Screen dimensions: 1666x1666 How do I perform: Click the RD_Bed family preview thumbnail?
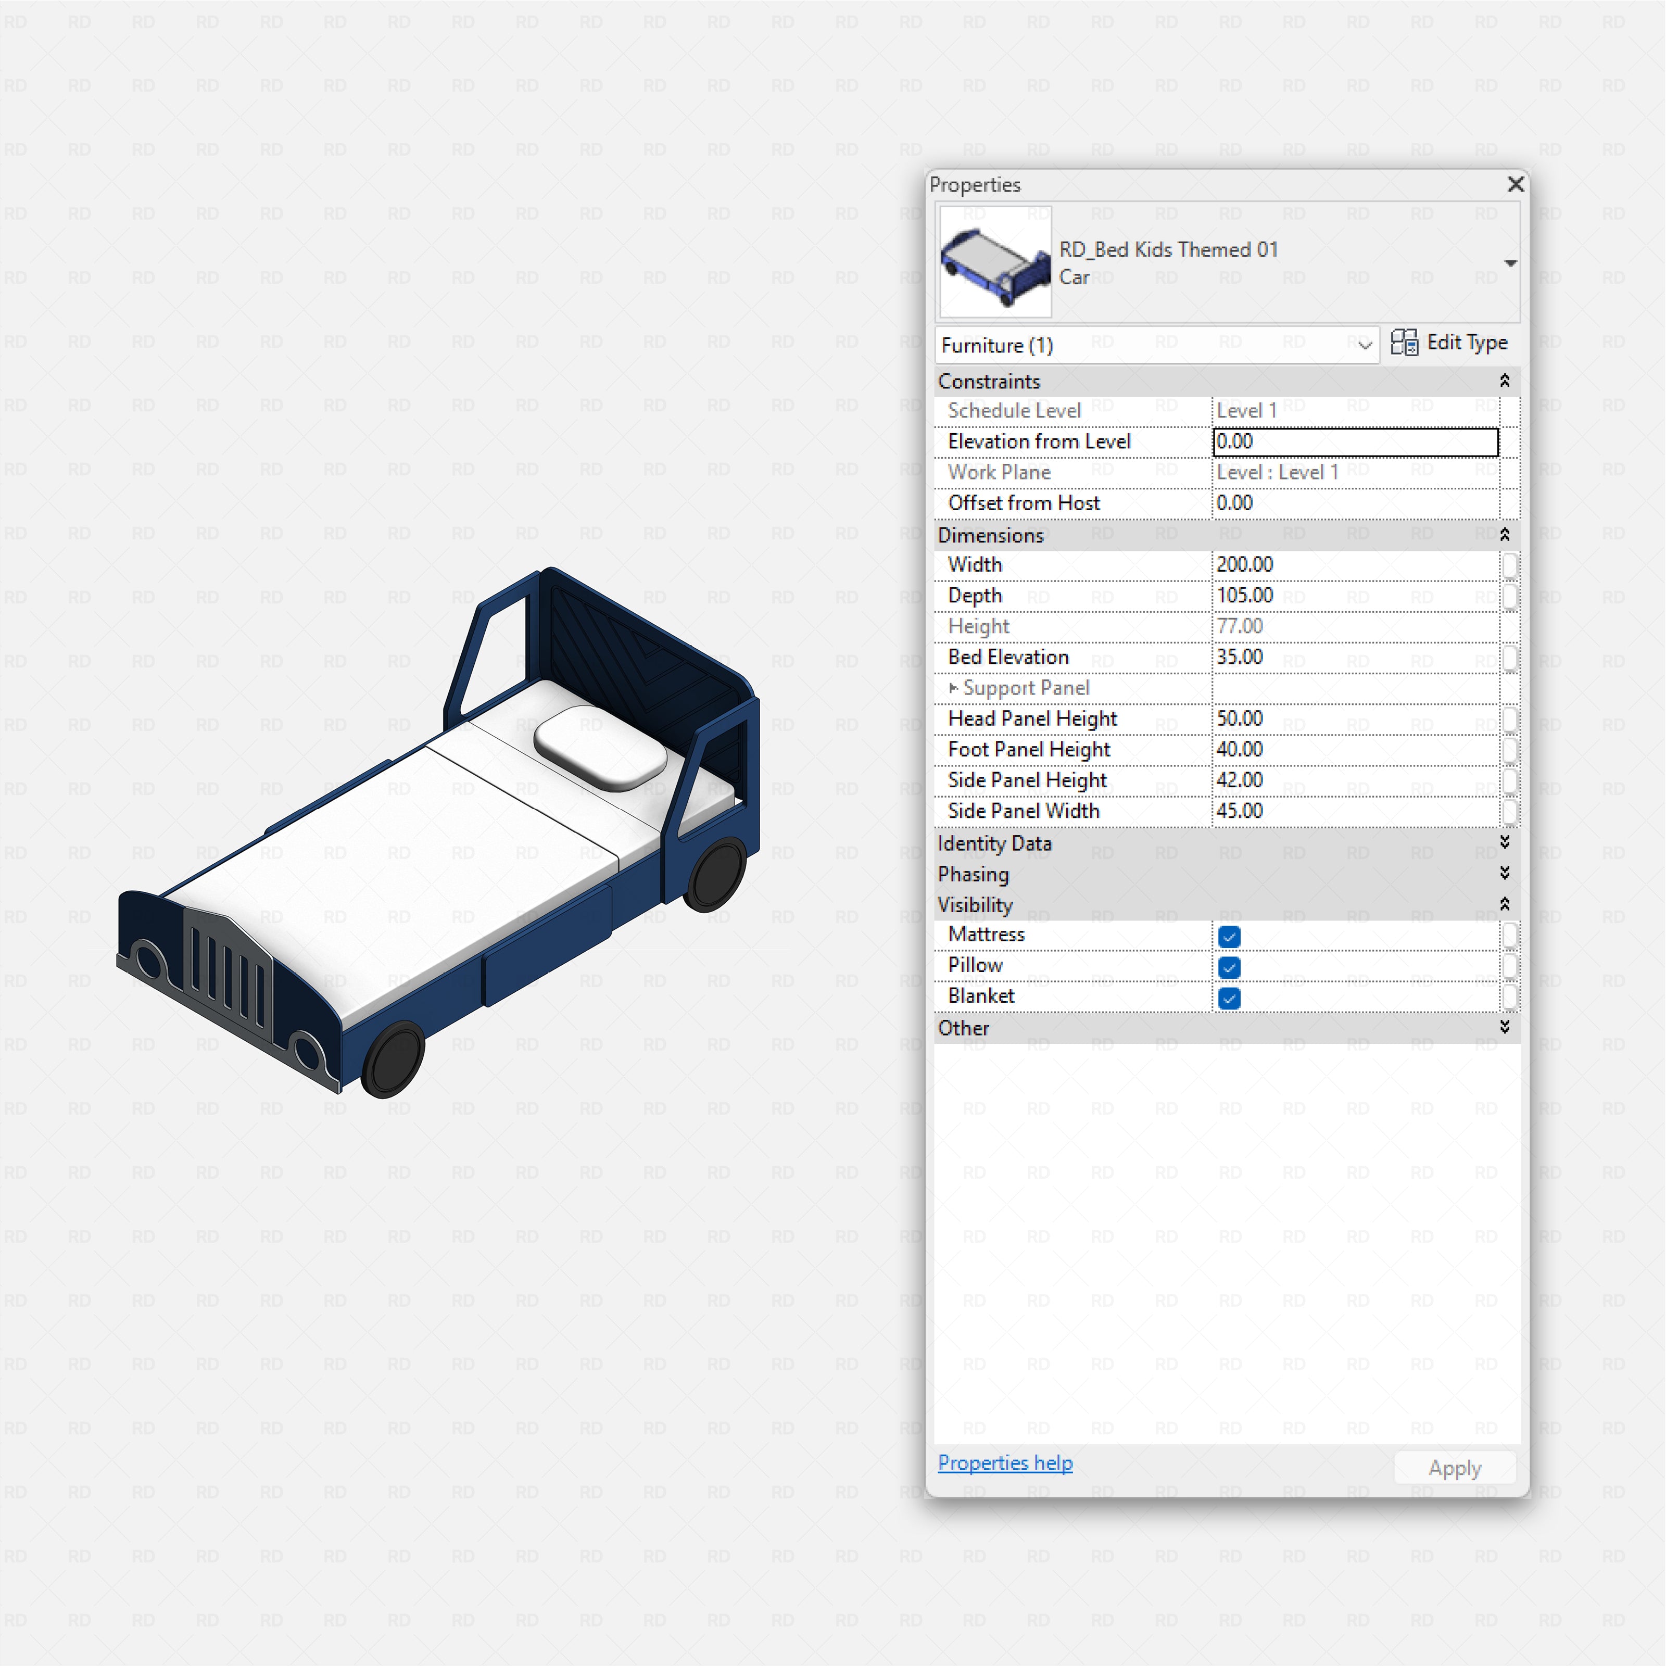pos(996,263)
